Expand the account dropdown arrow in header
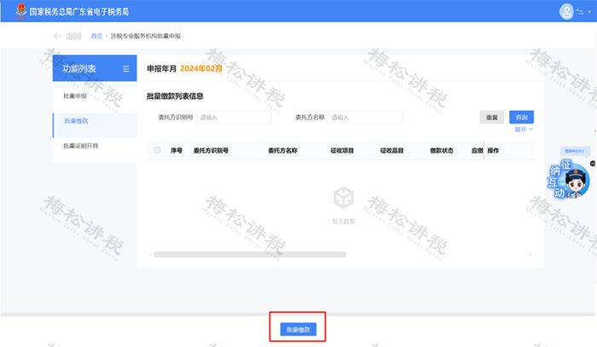This screenshot has height=347, width=597. (x=589, y=12)
